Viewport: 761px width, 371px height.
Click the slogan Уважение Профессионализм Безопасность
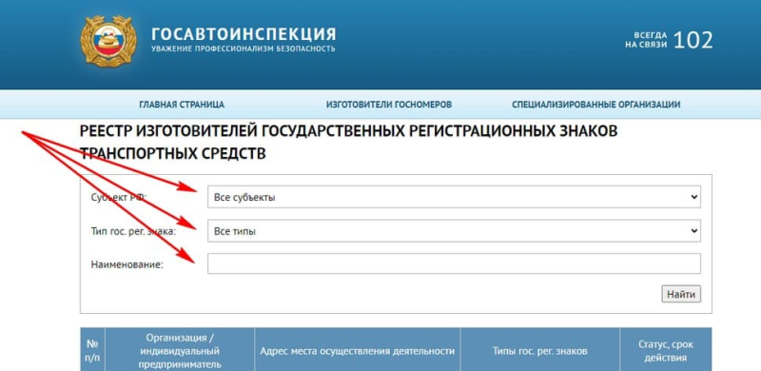pyautogui.click(x=244, y=49)
